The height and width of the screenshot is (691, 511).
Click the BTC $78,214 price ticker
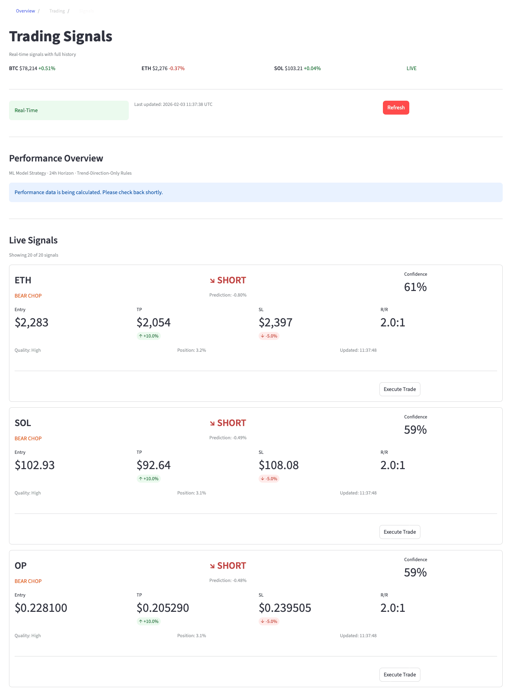[32, 68]
